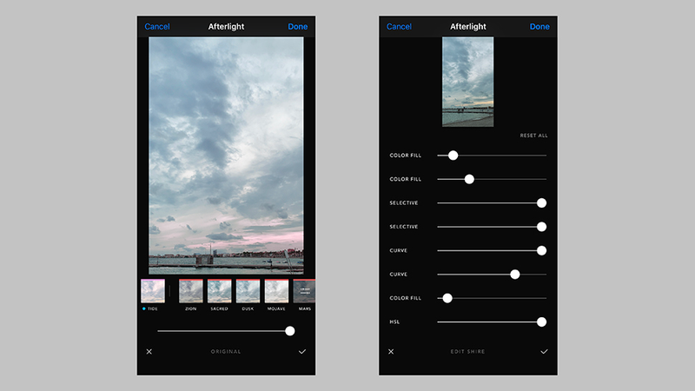
Task: Click the lower Curve slider knob
Action: click(515, 275)
